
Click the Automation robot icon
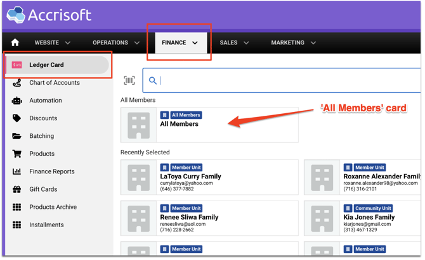pos(17,101)
